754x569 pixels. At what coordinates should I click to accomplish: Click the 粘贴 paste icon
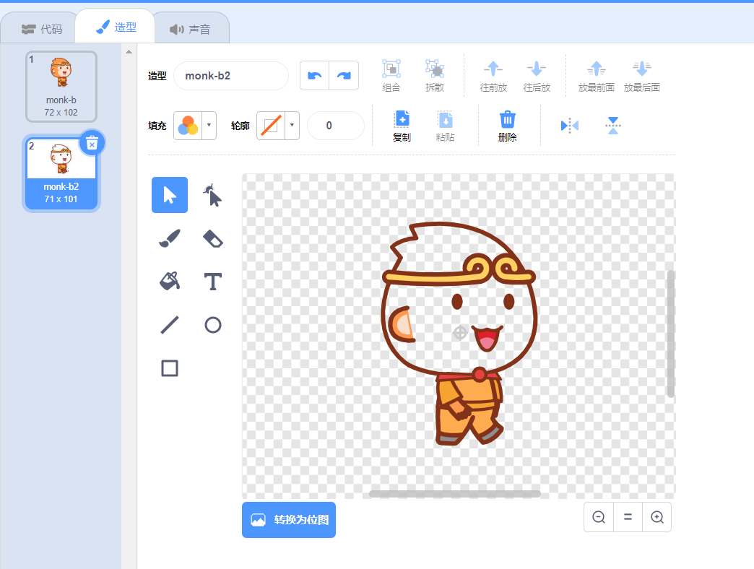[x=446, y=119]
